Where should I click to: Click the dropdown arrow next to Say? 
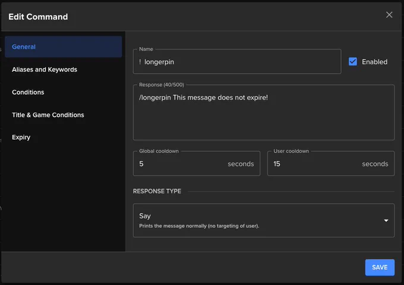[x=386, y=221]
